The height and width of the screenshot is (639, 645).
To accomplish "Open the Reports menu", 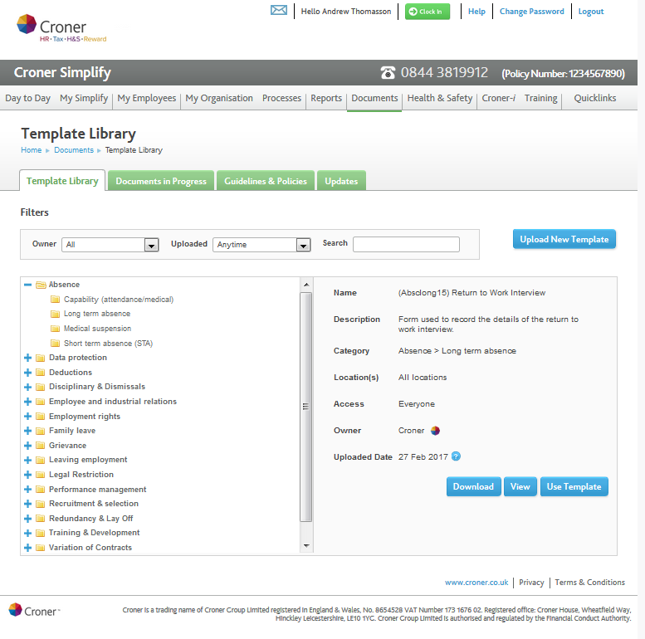I will [x=326, y=98].
